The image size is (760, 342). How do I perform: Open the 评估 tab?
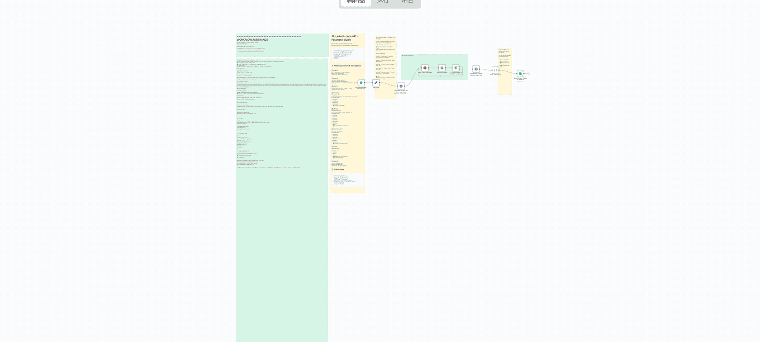click(x=407, y=2)
